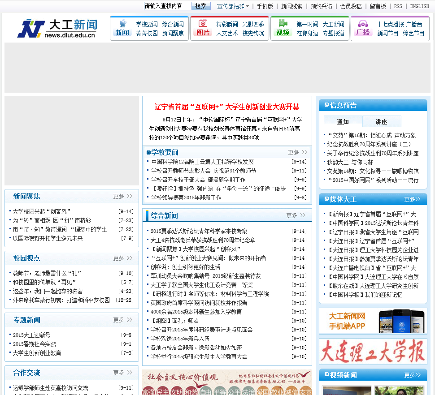Open article 运载学部师生赴英高校访问交流
The height and width of the screenshot is (395, 435).
pos(51,388)
